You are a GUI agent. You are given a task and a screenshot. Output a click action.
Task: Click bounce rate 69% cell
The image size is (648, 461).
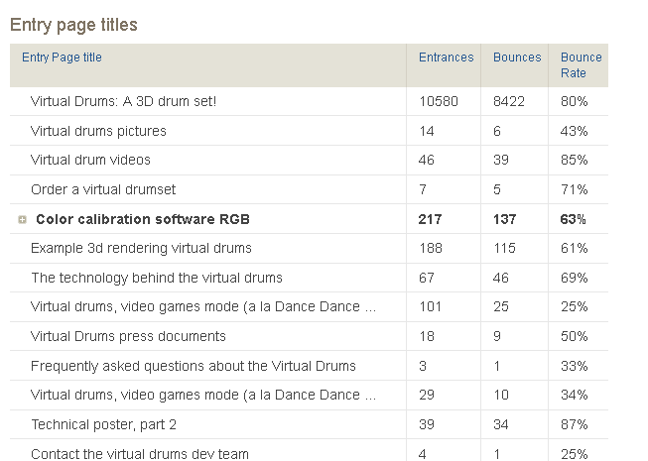tap(574, 279)
